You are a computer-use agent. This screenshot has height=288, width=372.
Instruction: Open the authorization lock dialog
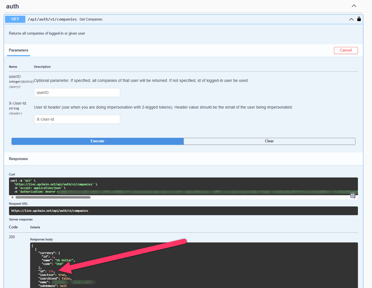359,19
